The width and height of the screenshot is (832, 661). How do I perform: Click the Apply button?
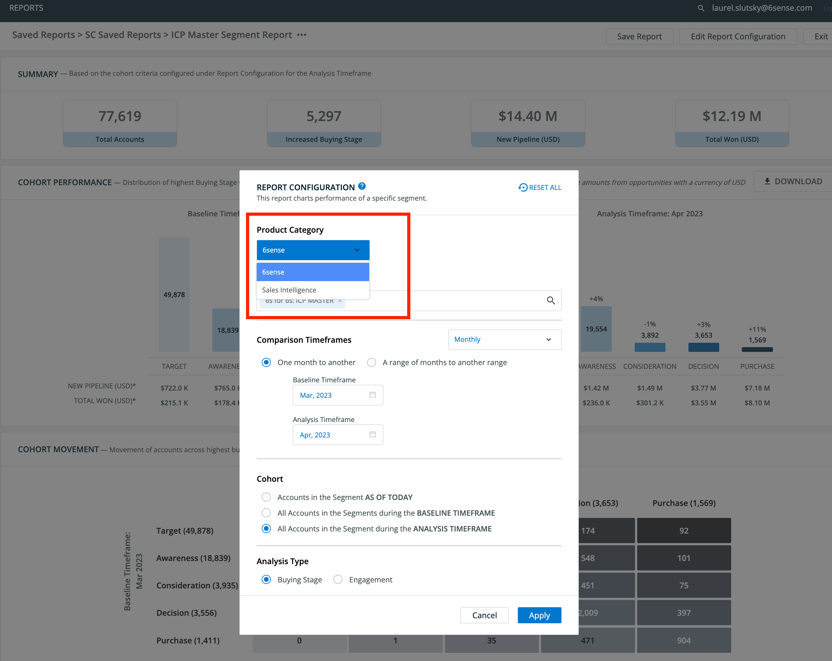pyautogui.click(x=539, y=615)
